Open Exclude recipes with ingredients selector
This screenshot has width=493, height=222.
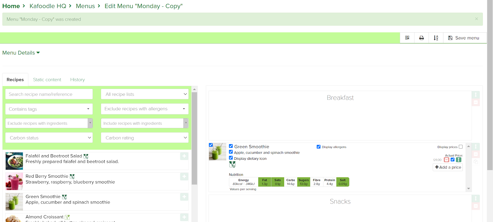pyautogui.click(x=49, y=123)
